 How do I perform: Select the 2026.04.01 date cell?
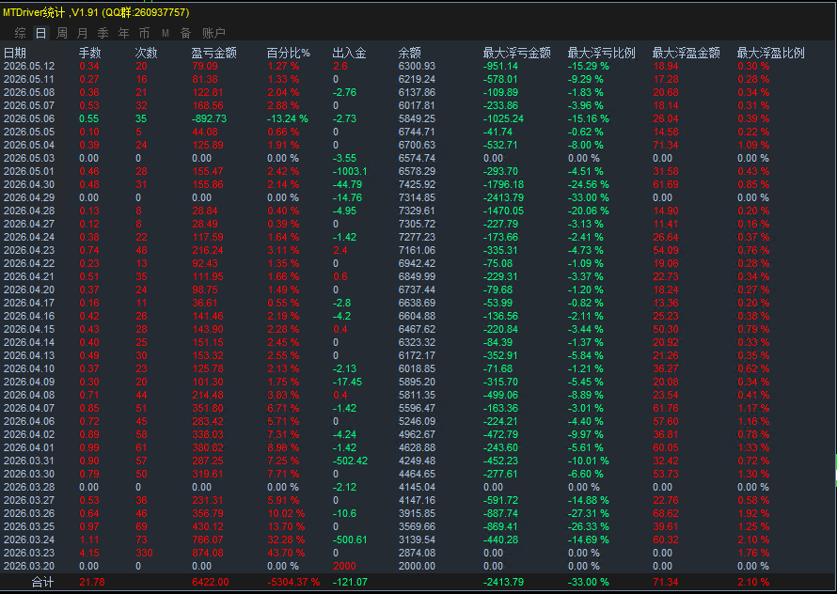[29, 447]
